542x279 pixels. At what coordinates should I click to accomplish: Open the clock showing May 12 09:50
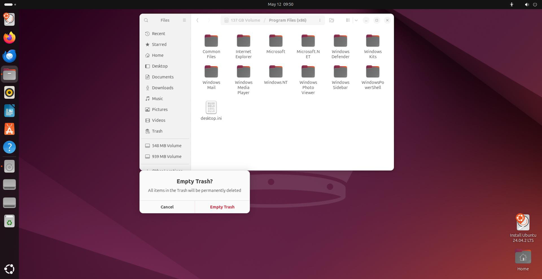280,4
